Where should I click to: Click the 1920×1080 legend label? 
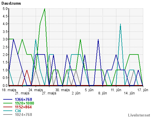25,103
